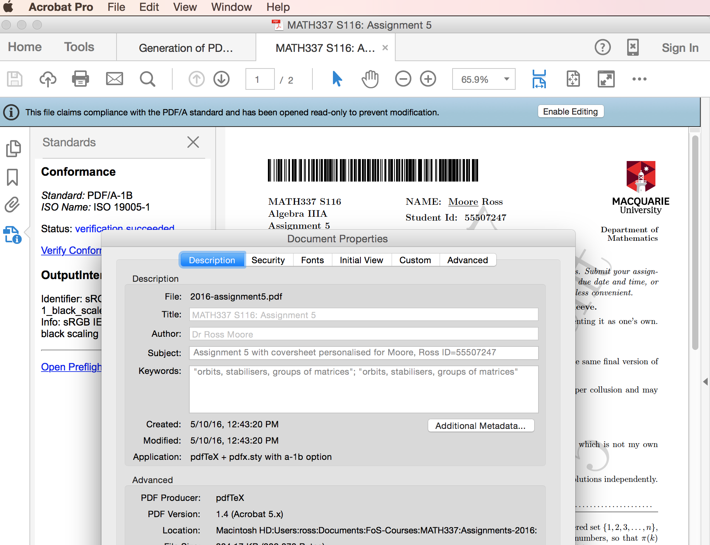This screenshot has height=545, width=710.
Task: Open the Bookmarks side panel
Action: (12, 177)
